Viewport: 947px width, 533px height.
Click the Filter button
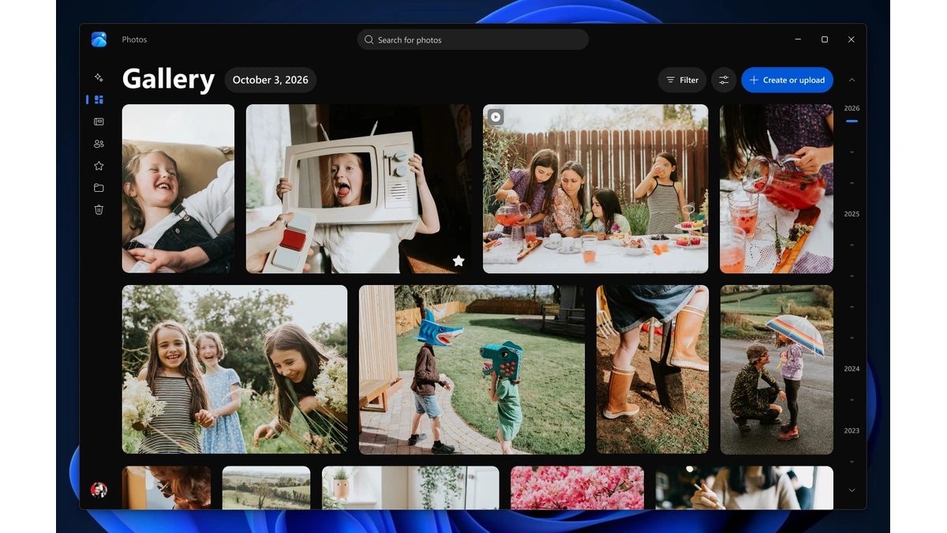coord(682,80)
